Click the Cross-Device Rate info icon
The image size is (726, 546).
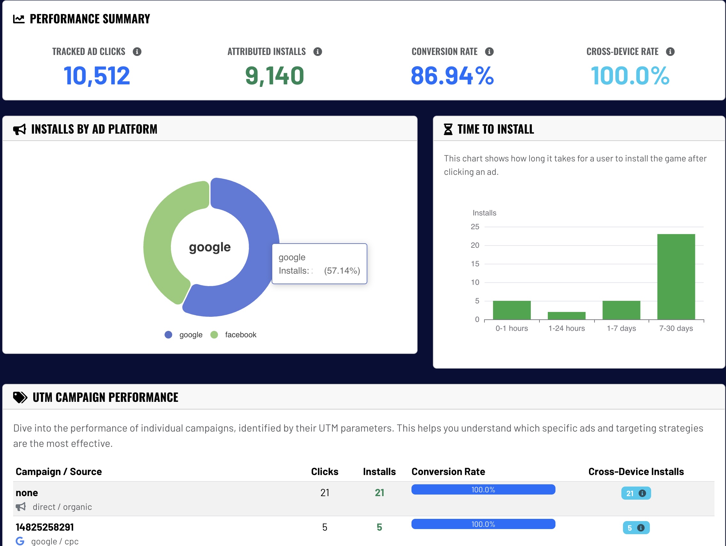coord(670,51)
